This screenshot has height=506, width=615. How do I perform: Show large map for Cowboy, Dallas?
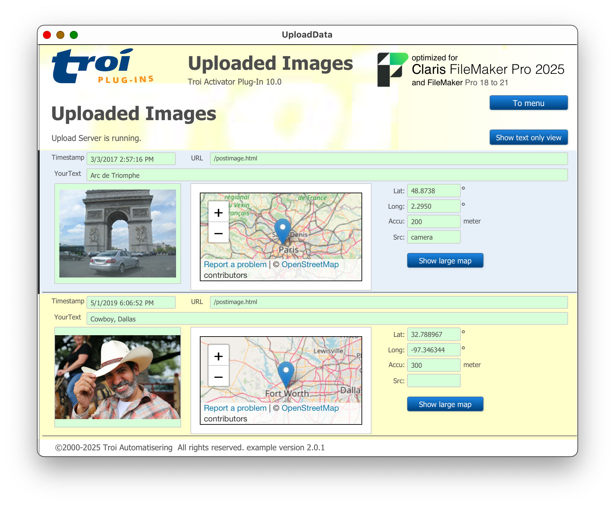445,404
